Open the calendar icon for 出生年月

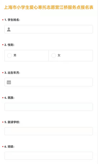pyautogui.click(x=9, y=82)
